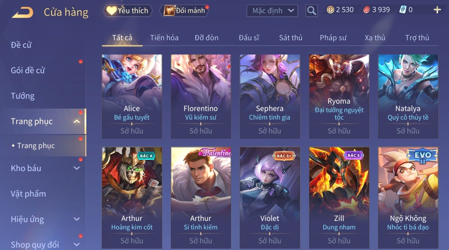Click the back arrow icon

(22, 12)
